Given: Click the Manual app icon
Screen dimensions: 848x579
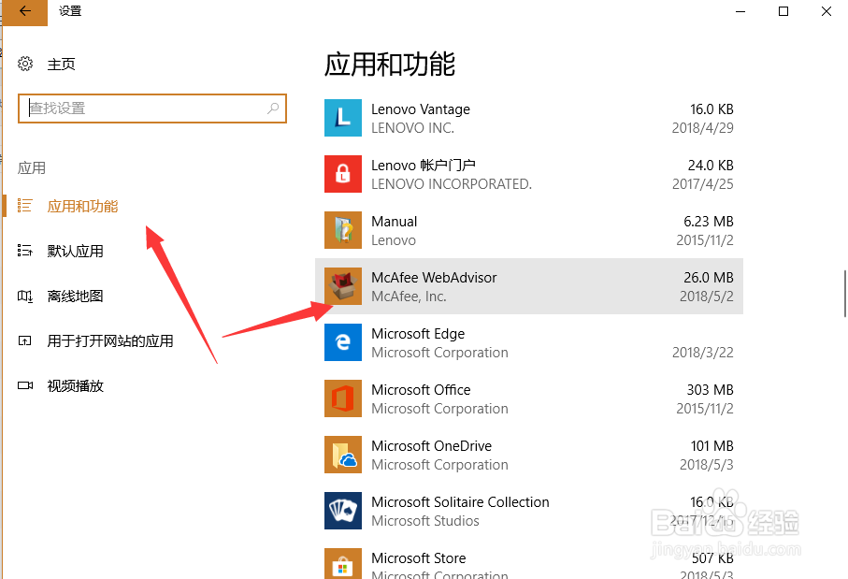Looking at the screenshot, I should point(343,230).
